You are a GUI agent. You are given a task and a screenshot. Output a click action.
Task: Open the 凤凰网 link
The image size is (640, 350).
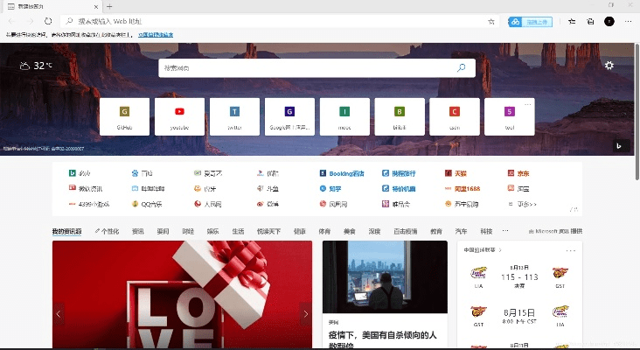[333, 204]
